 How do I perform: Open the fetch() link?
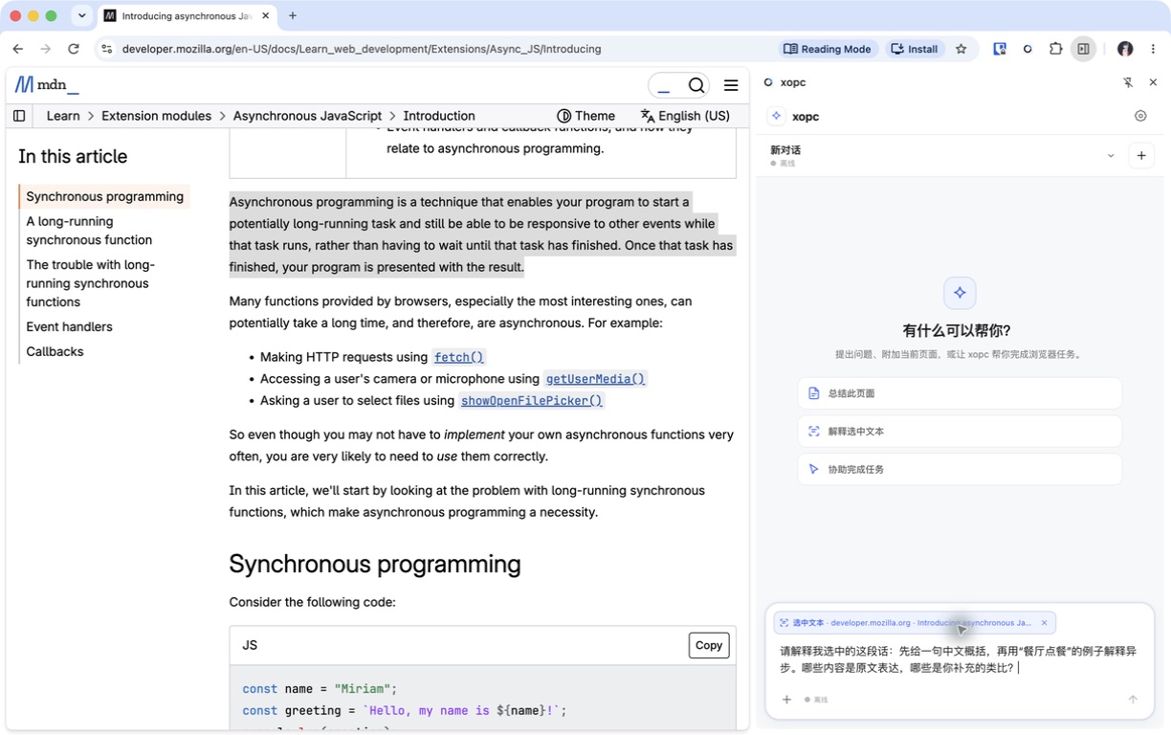[x=459, y=357]
